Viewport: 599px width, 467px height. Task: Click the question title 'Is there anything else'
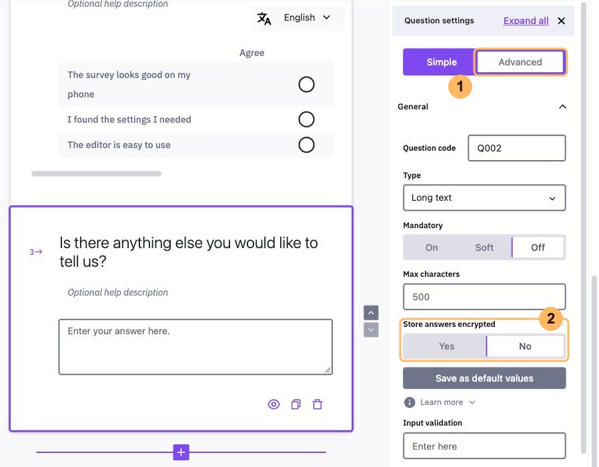(189, 252)
